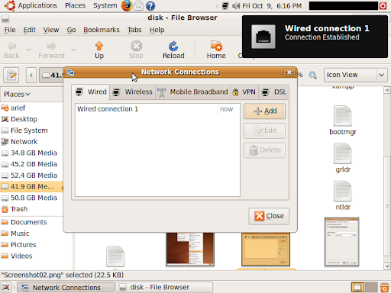The height and width of the screenshot is (293, 391).
Task: Open the Icon View dropdown
Action: tap(356, 75)
